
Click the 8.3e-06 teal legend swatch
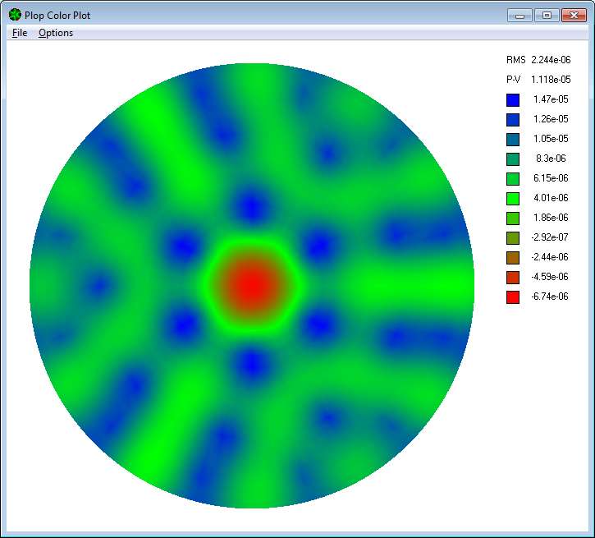click(x=513, y=159)
